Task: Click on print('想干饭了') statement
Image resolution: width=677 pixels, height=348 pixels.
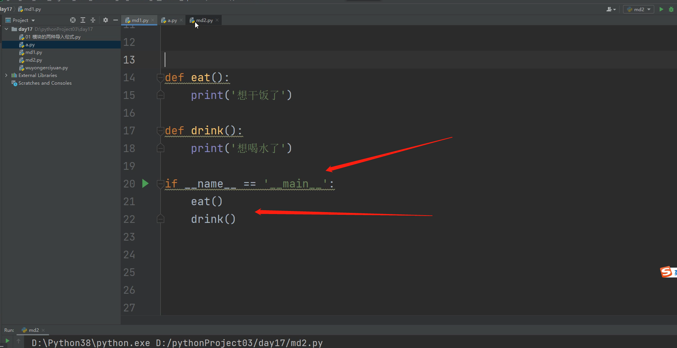Action: pos(241,95)
